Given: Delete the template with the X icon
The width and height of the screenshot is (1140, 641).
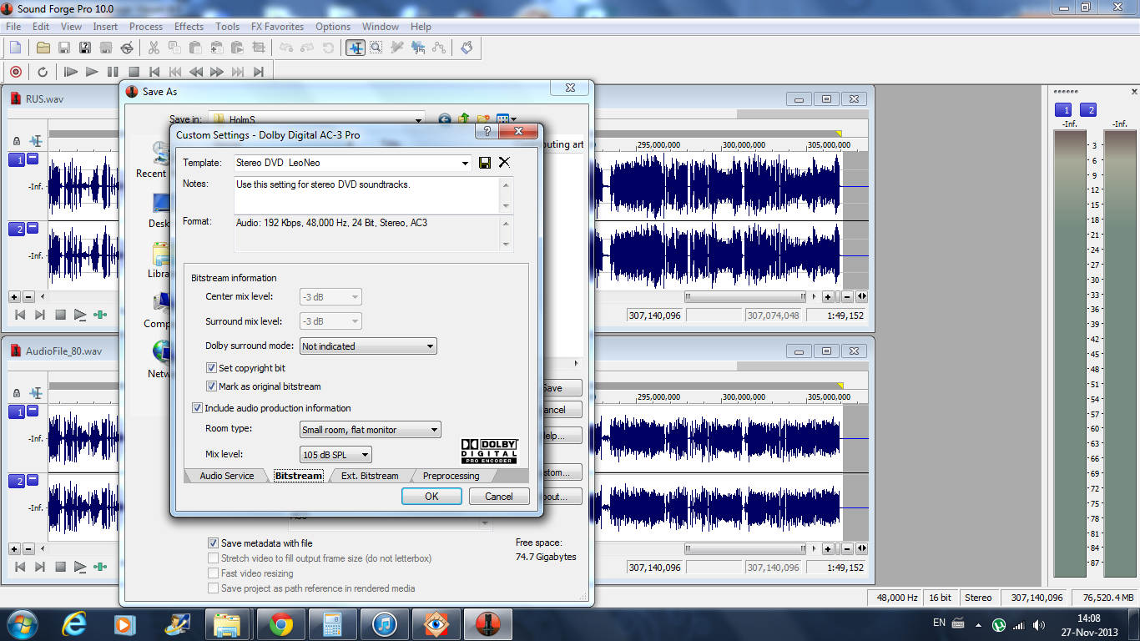Looking at the screenshot, I should click(x=504, y=163).
